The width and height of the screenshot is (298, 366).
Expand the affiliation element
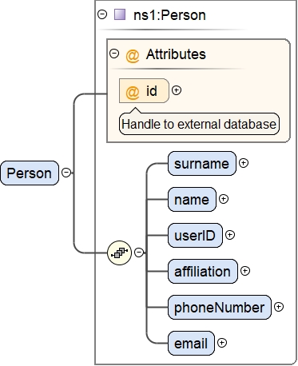(x=245, y=271)
